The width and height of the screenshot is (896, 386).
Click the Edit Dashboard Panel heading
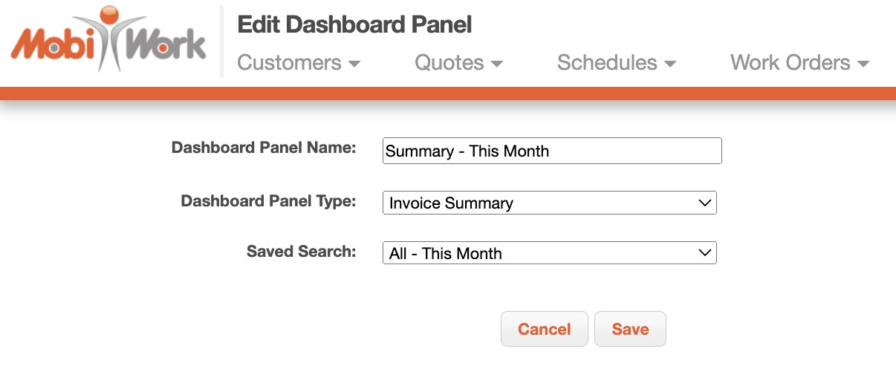point(354,24)
